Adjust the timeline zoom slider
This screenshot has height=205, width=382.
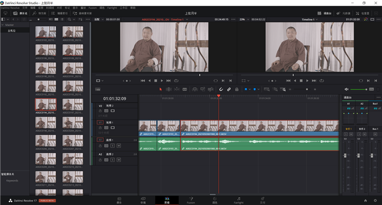(307, 89)
